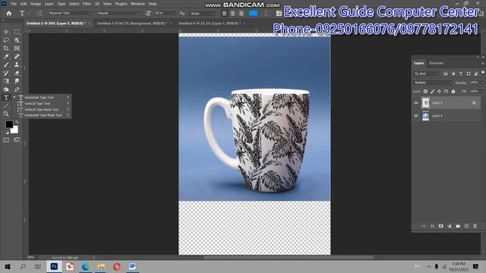
Task: Switch to the Character tab
Action: (436, 63)
